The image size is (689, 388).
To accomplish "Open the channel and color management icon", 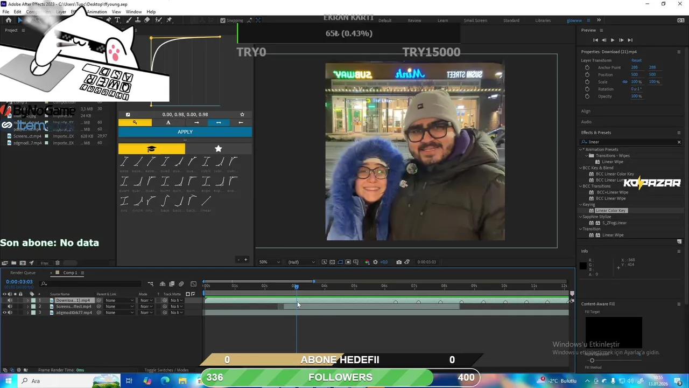I will pyautogui.click(x=367, y=262).
